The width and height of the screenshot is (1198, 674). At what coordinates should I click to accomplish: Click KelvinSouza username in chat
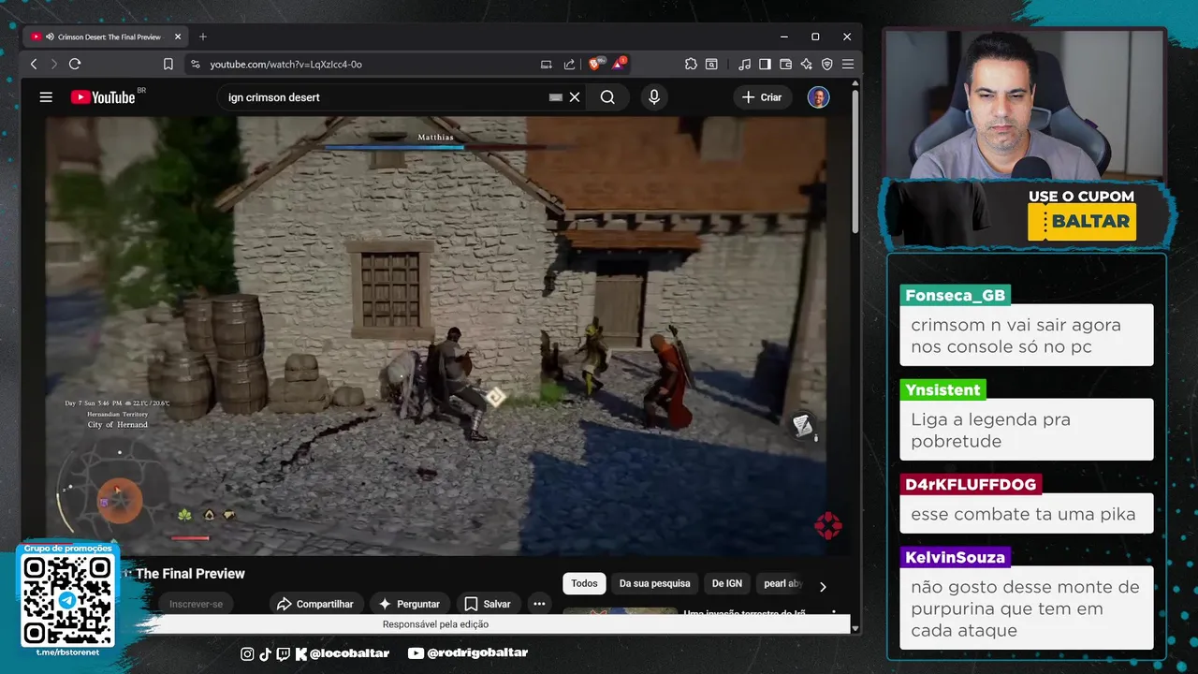[x=955, y=557]
